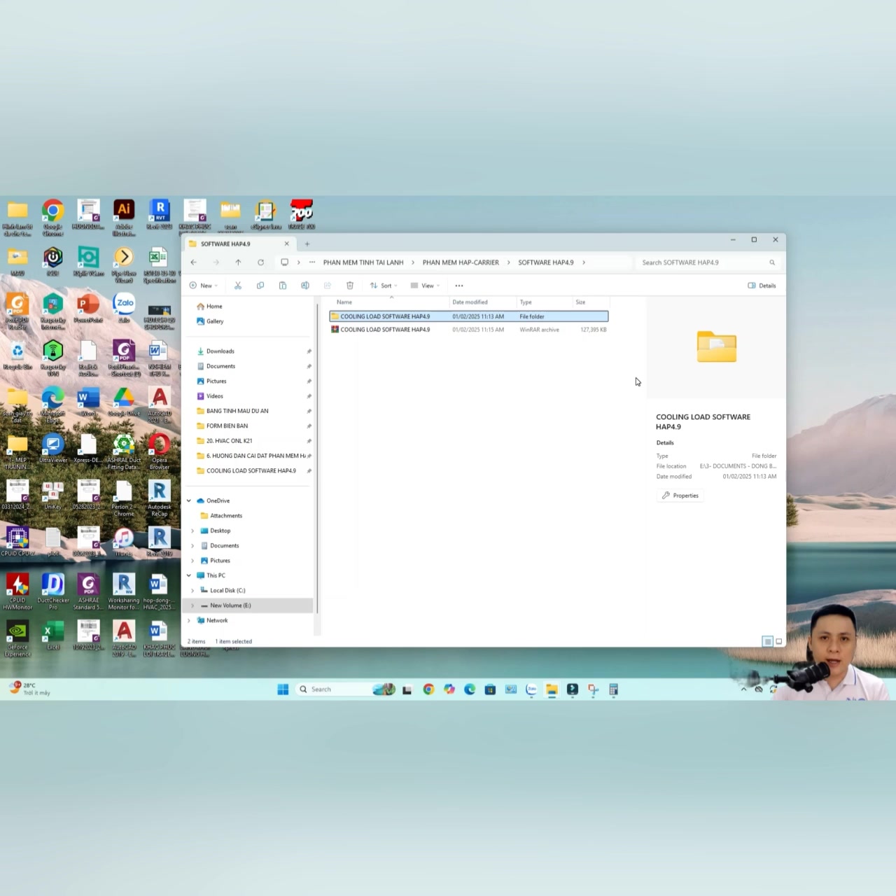Screen dimensions: 896x896
Task: Click the Refresh icon beside address bar
Action: click(260, 262)
